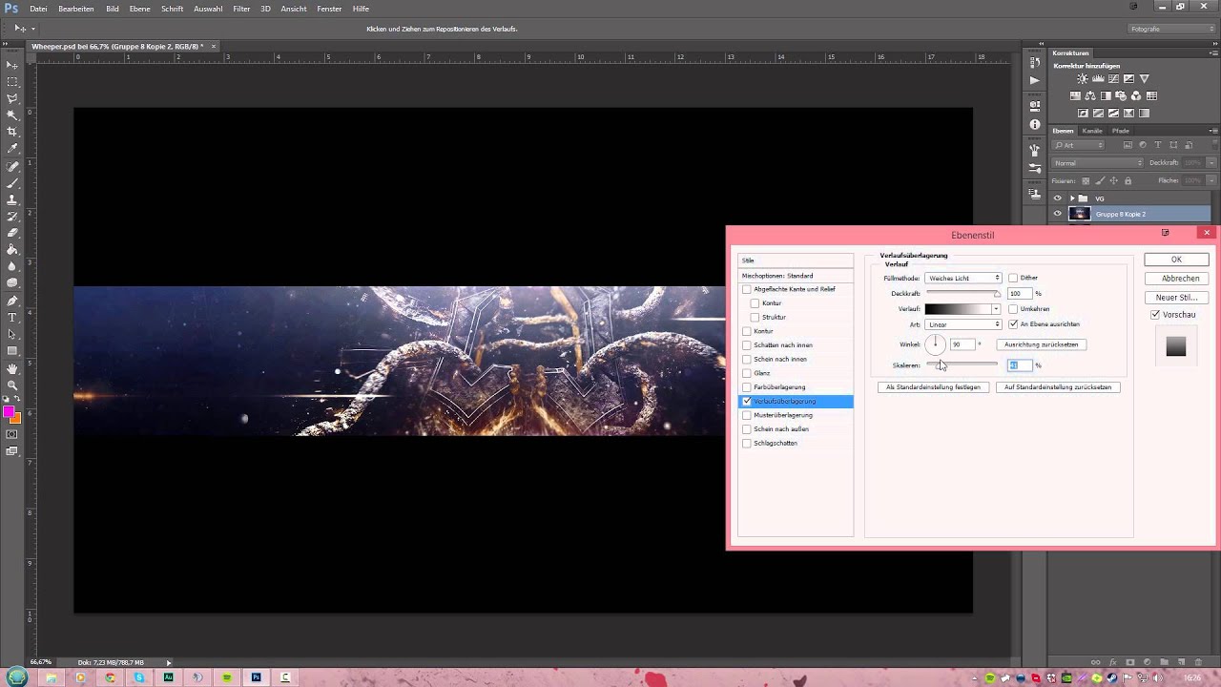Add a Brightness/Contrast adjustment from Korrekturen
This screenshot has height=687, width=1221.
[x=1083, y=79]
